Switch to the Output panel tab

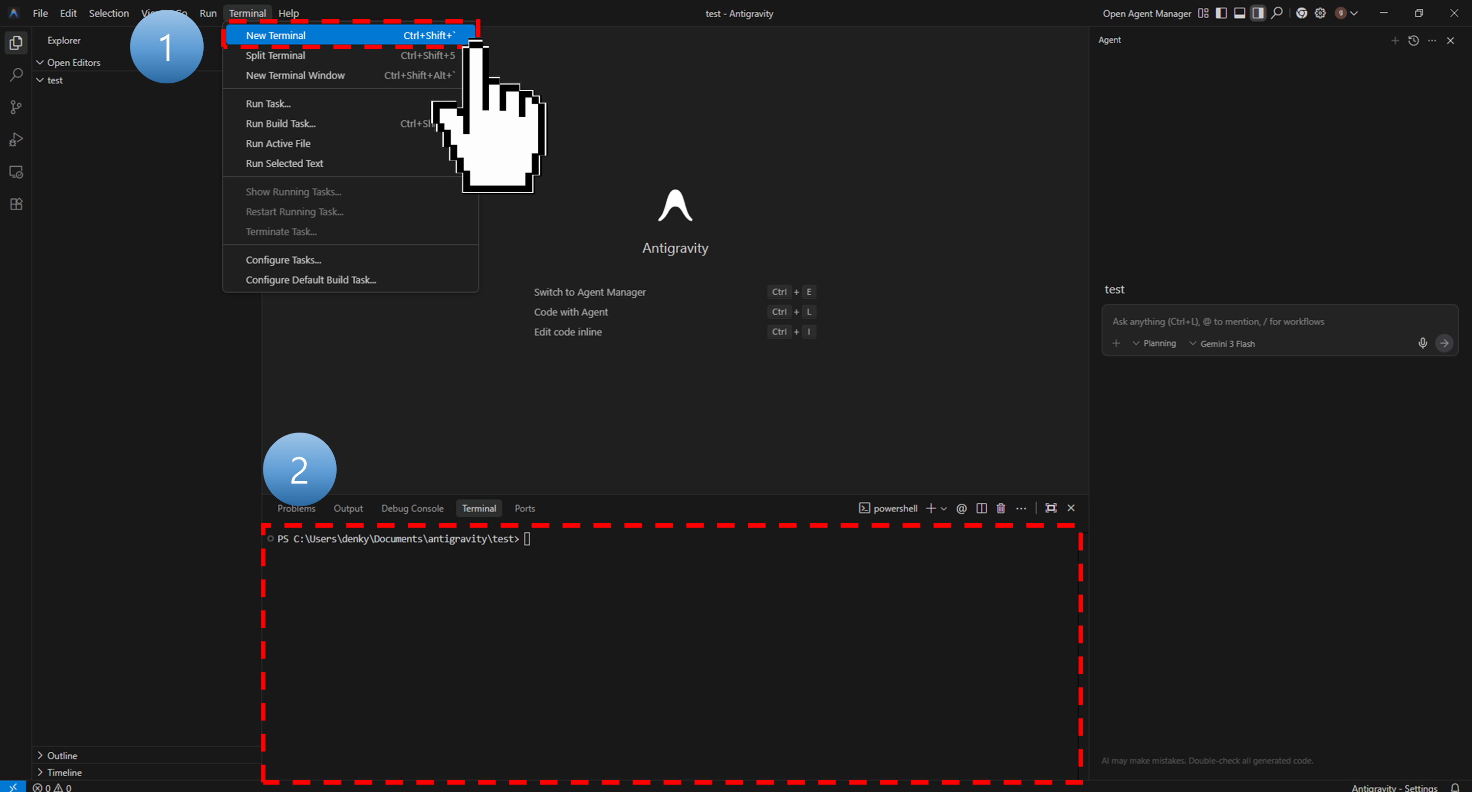[x=348, y=508]
